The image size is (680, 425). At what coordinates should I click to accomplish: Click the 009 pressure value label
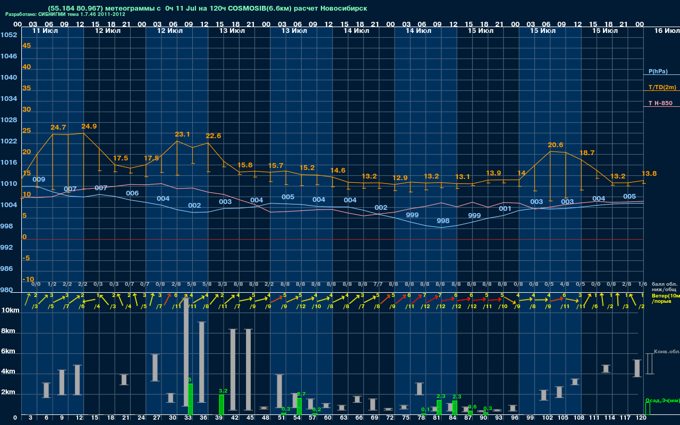click(x=39, y=180)
